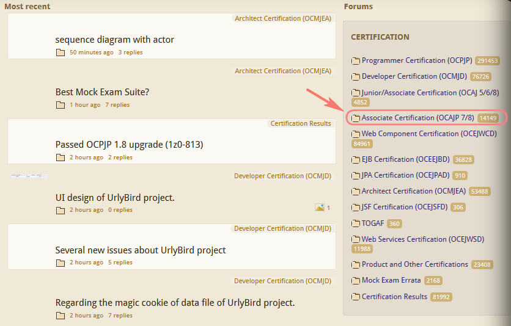The width and height of the screenshot is (511, 326).
Task: Click folder icon under 'UI design of UrlyBird project'
Action: click(x=61, y=210)
